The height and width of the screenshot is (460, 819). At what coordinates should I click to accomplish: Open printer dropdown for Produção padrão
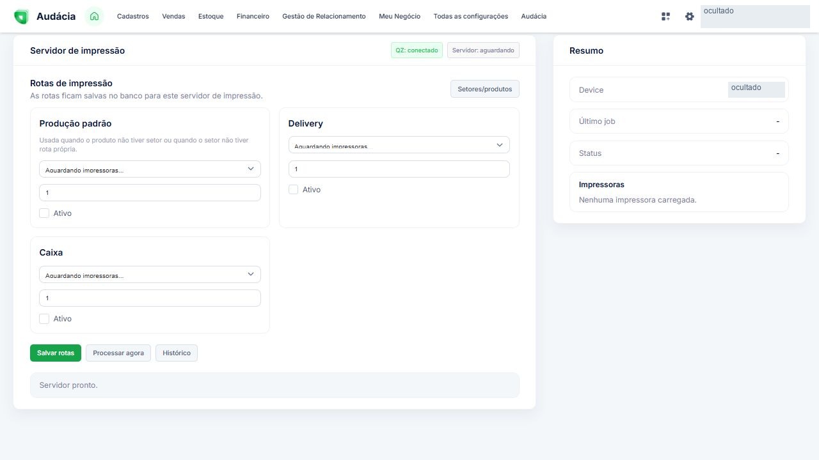[x=150, y=169]
